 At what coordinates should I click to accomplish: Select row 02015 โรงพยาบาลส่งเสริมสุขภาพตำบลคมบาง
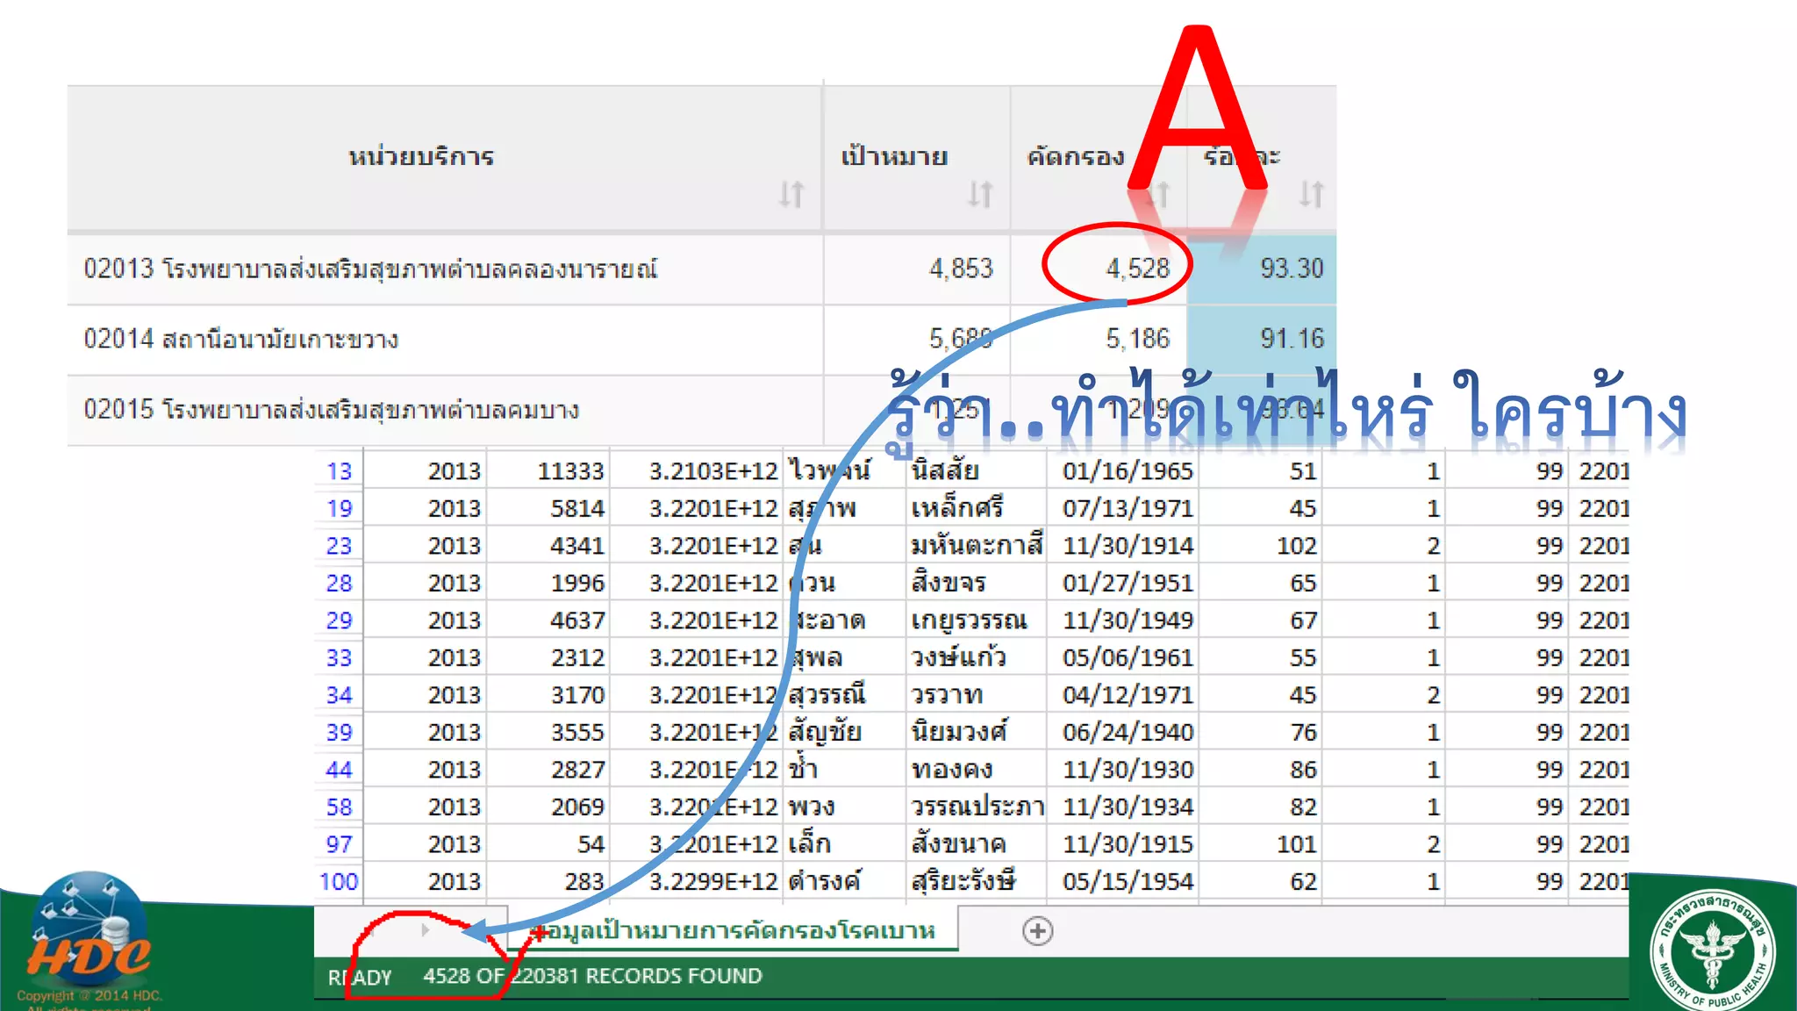(x=332, y=410)
